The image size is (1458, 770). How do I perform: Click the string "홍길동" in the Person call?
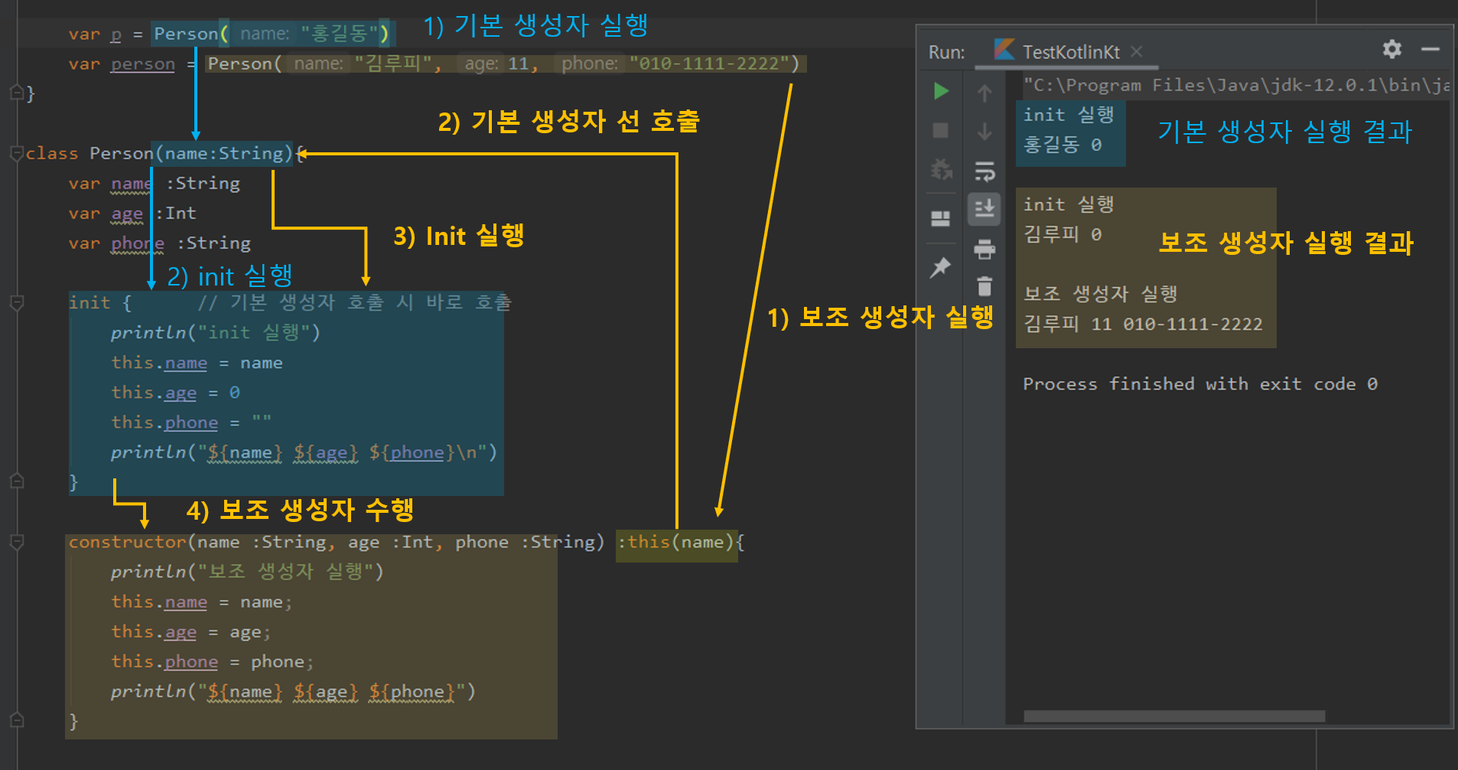(x=340, y=34)
